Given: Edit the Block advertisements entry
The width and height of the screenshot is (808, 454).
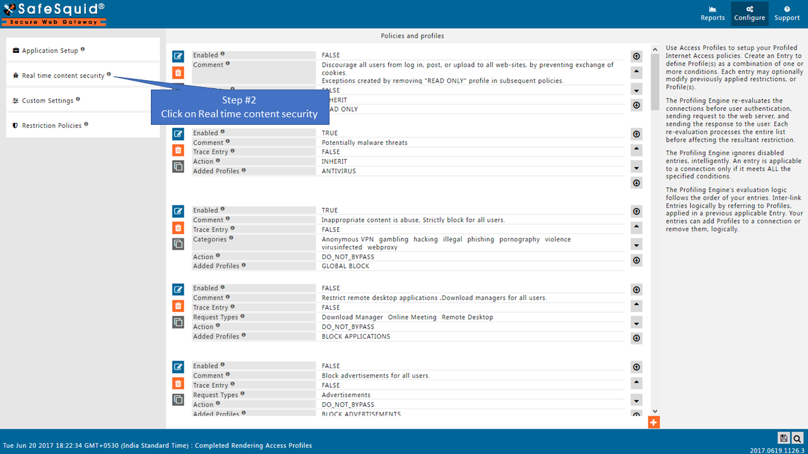Looking at the screenshot, I should click(178, 367).
